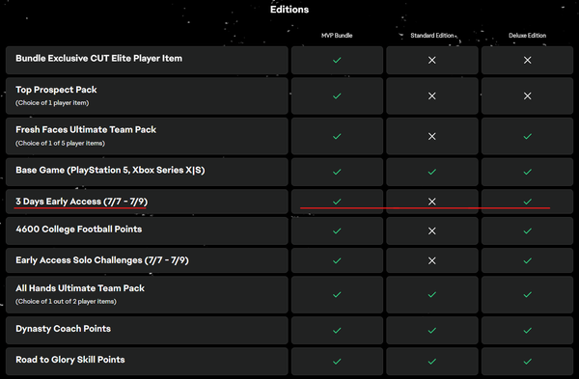Click the Standard Edition checkmark for All Hands Ultimate Team Pack

431,295
